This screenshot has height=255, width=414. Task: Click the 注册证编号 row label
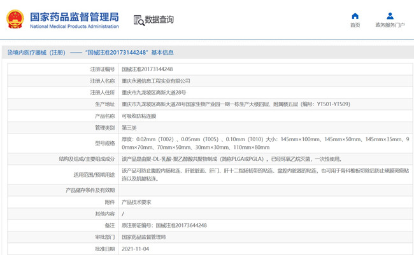tap(103, 69)
